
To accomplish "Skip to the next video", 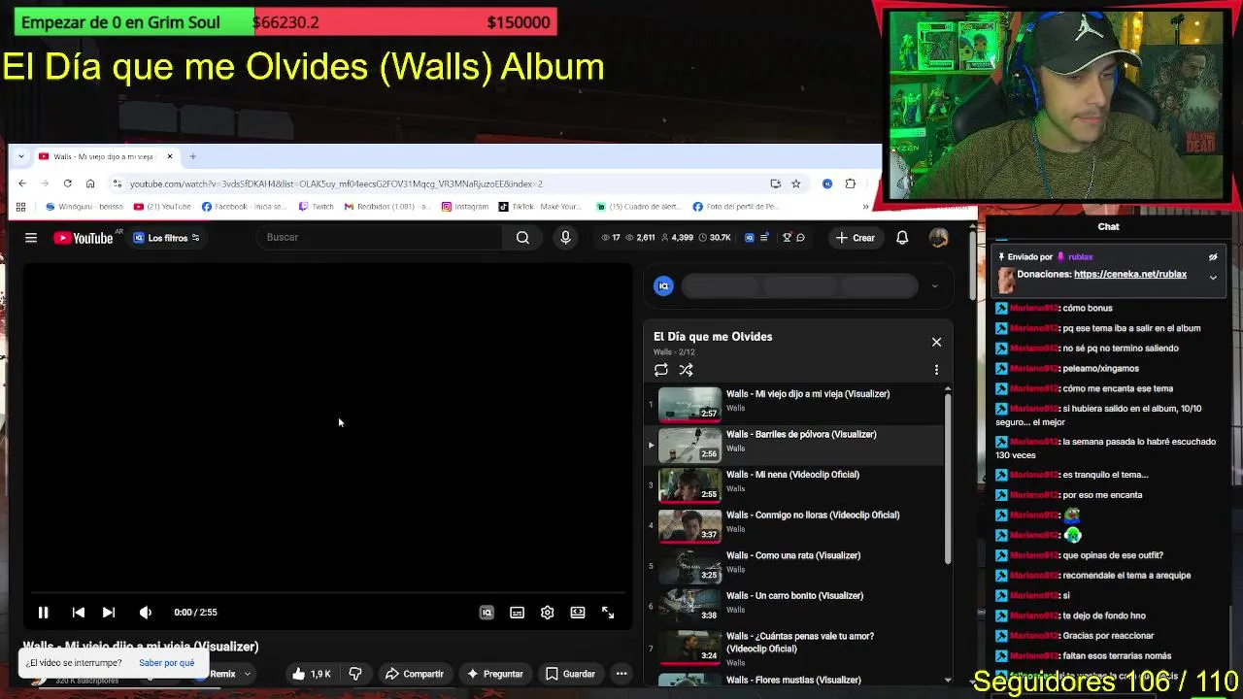I will pos(109,613).
